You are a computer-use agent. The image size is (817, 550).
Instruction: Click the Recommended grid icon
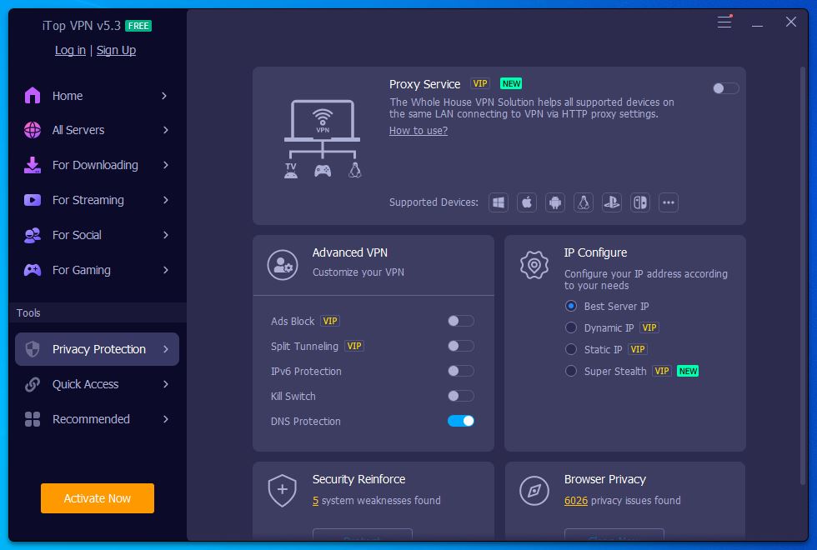click(33, 419)
